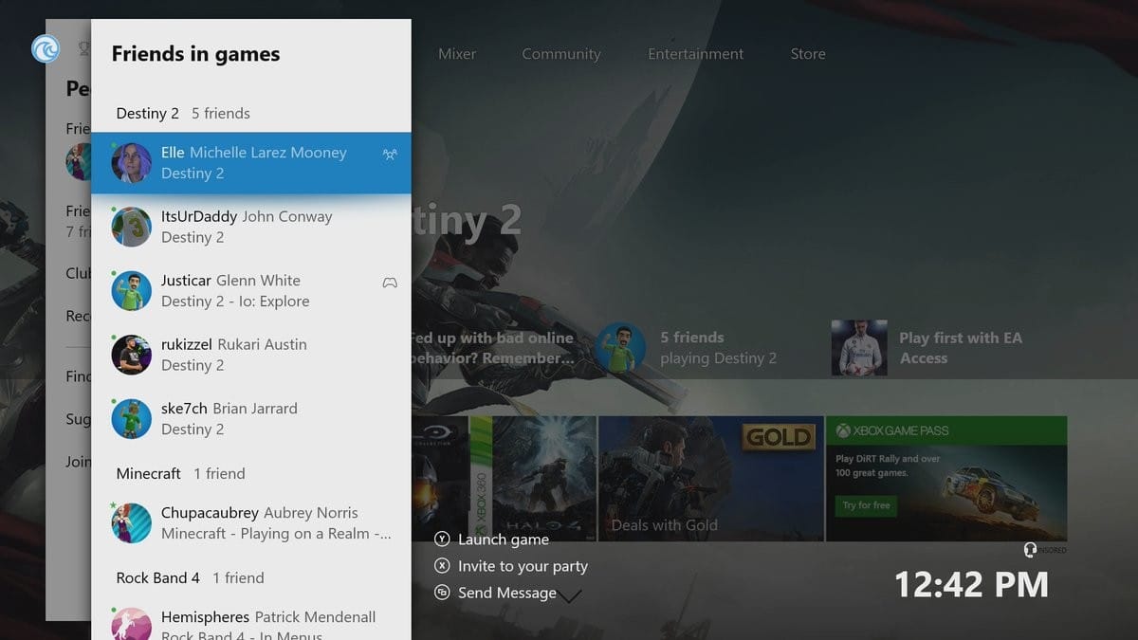This screenshot has width=1138, height=640.
Task: Open the Community tab
Action: (561, 54)
